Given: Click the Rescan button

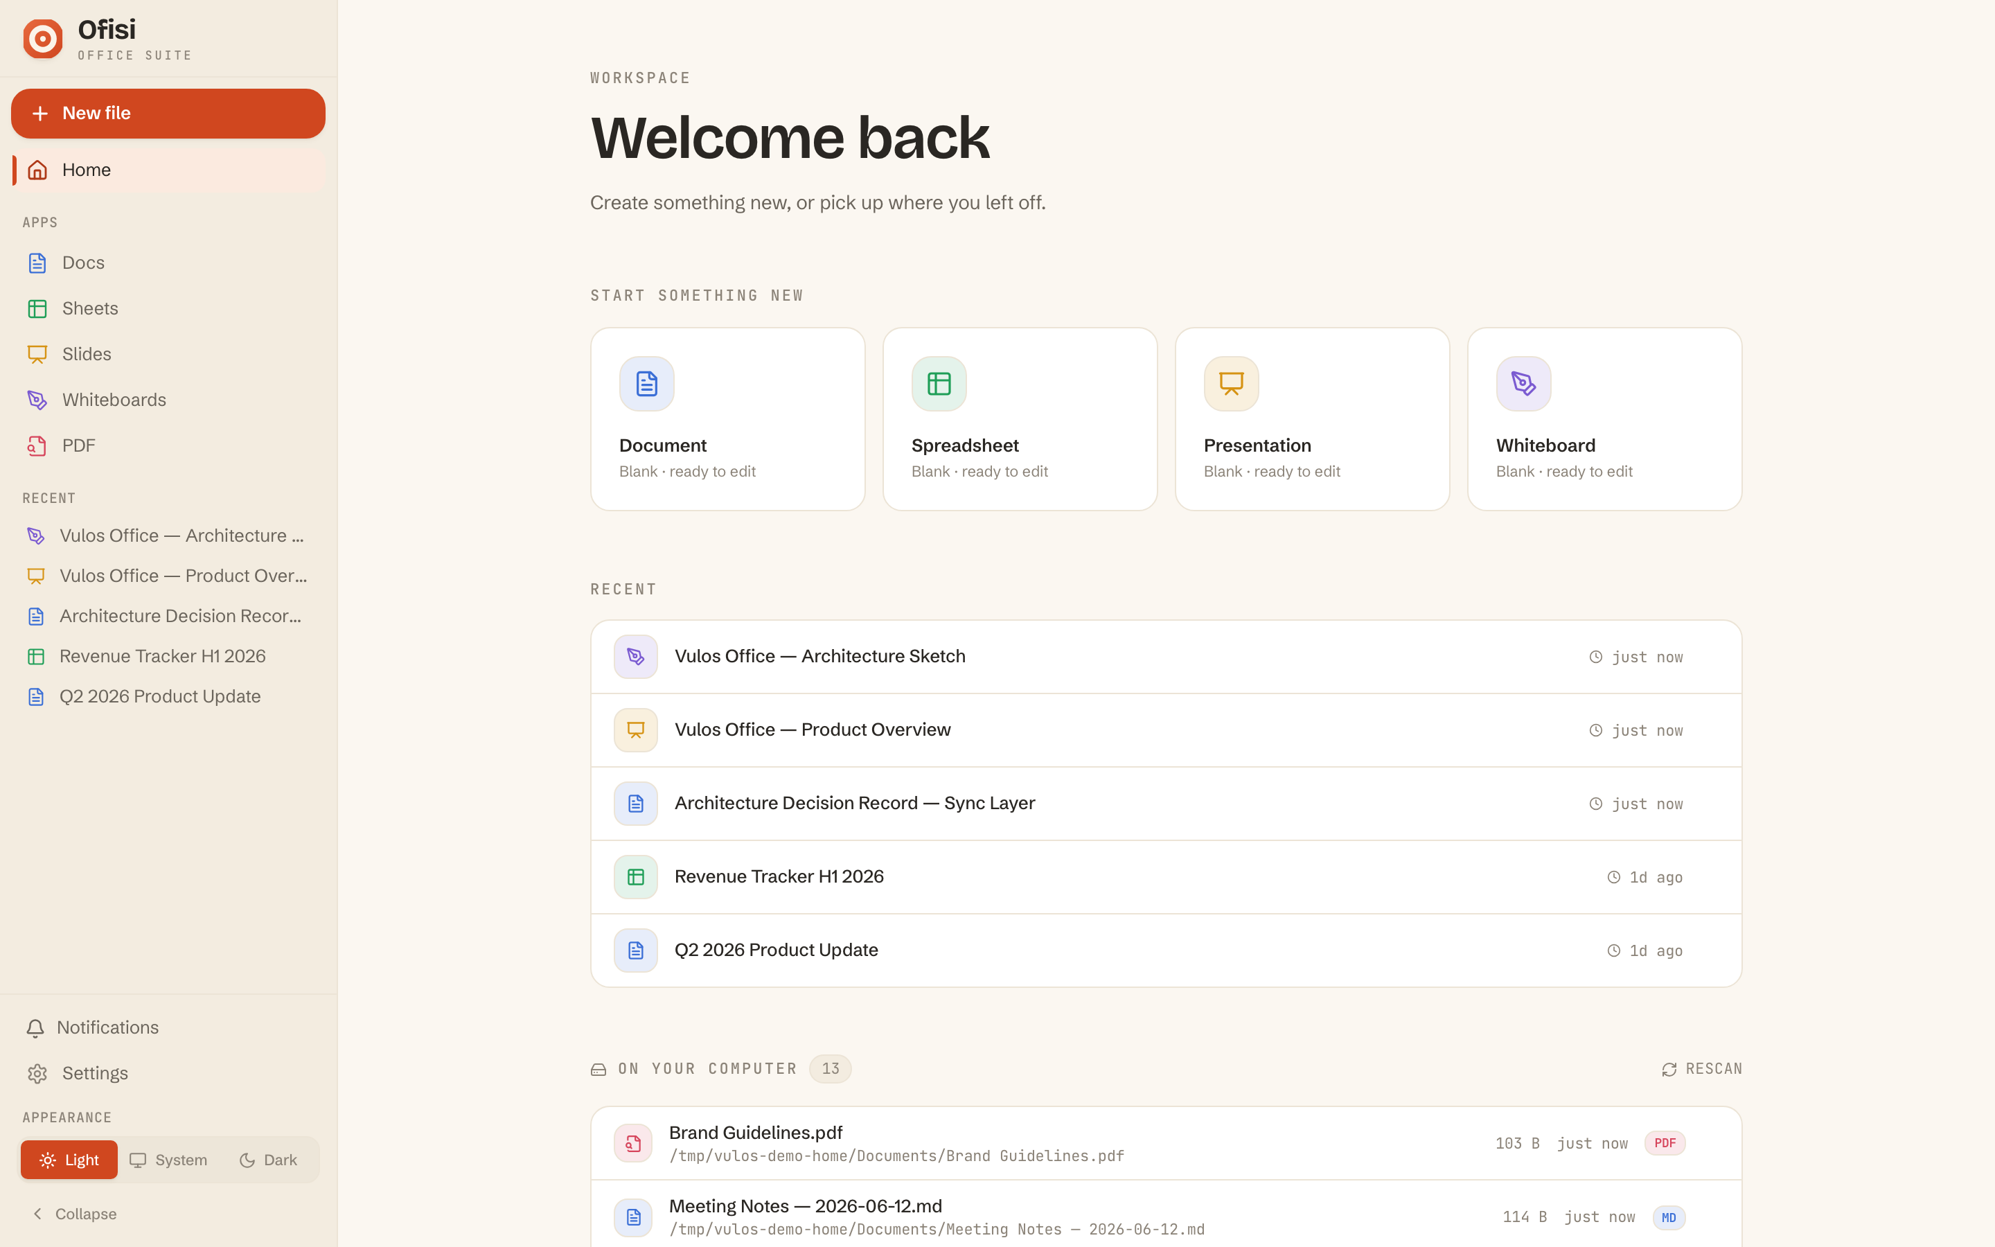Looking at the screenshot, I should click(x=1701, y=1069).
